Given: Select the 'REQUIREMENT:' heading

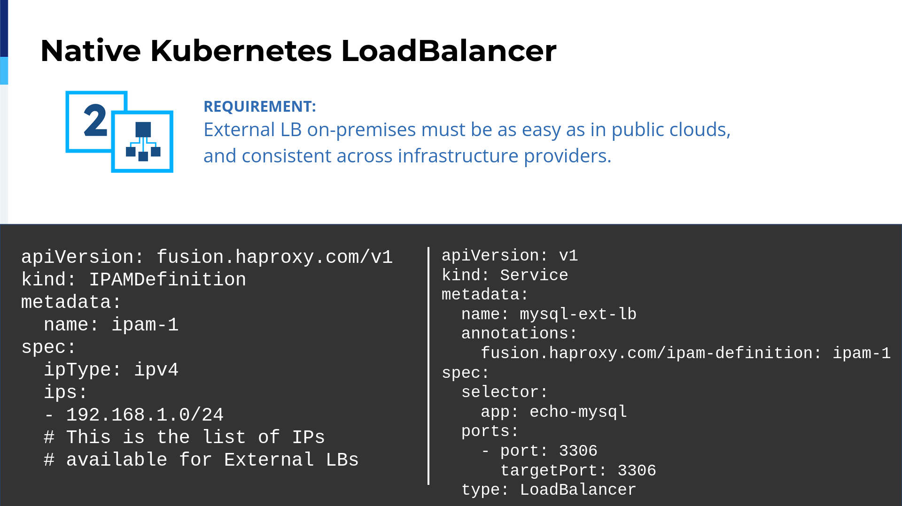Looking at the screenshot, I should tap(260, 107).
